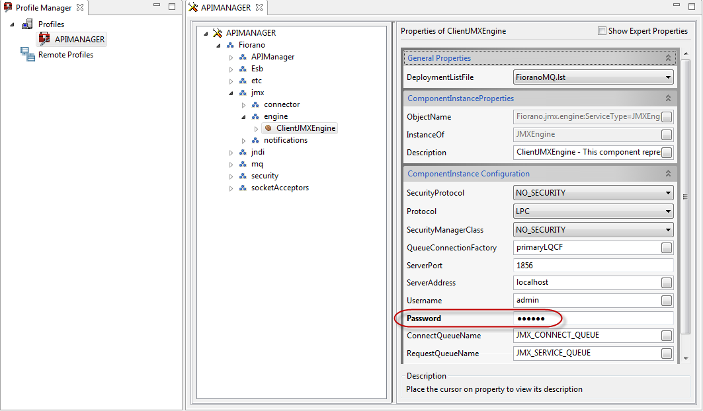Image resolution: width=703 pixels, height=411 pixels.
Task: Click the security node icon
Action: [243, 176]
